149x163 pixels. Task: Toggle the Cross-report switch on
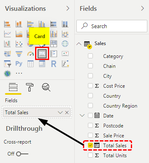click(22, 154)
